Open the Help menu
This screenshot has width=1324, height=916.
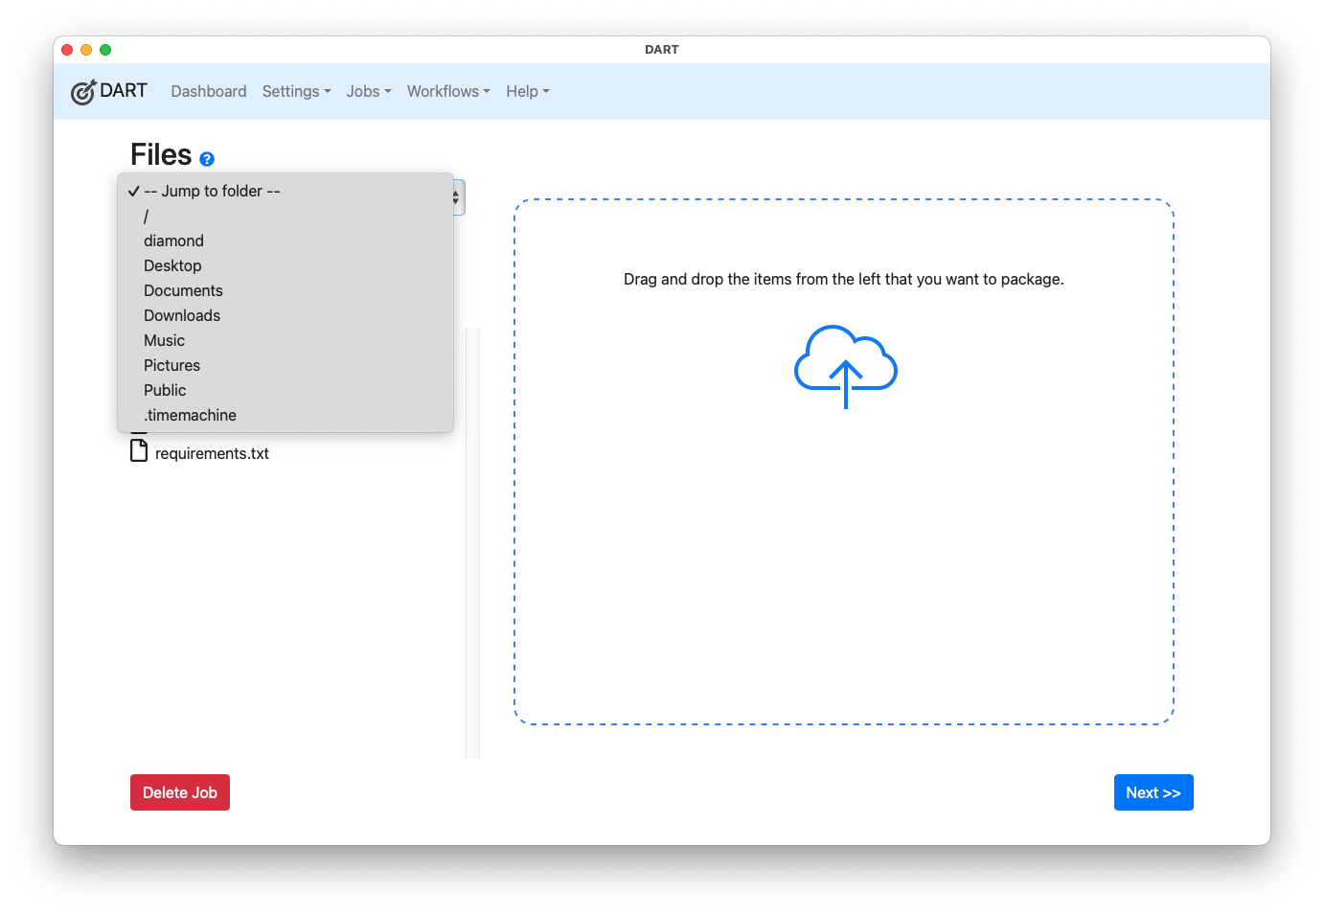(x=527, y=91)
